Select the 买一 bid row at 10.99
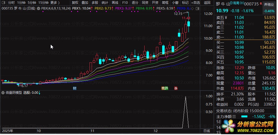This screenshot has width=278, height=135. point(245,43)
